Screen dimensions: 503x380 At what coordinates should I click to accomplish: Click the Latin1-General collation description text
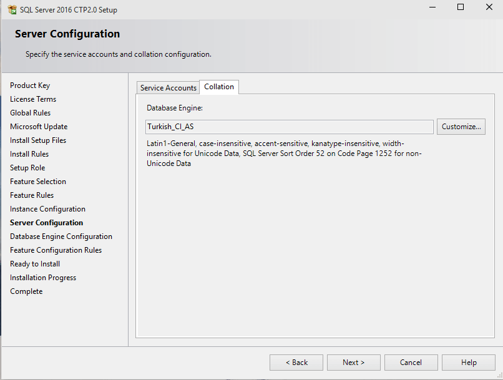284,153
